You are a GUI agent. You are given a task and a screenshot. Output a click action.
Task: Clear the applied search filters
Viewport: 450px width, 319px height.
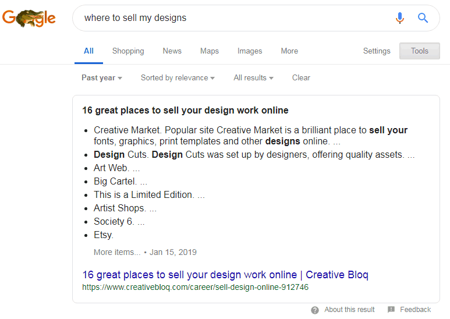pos(301,77)
